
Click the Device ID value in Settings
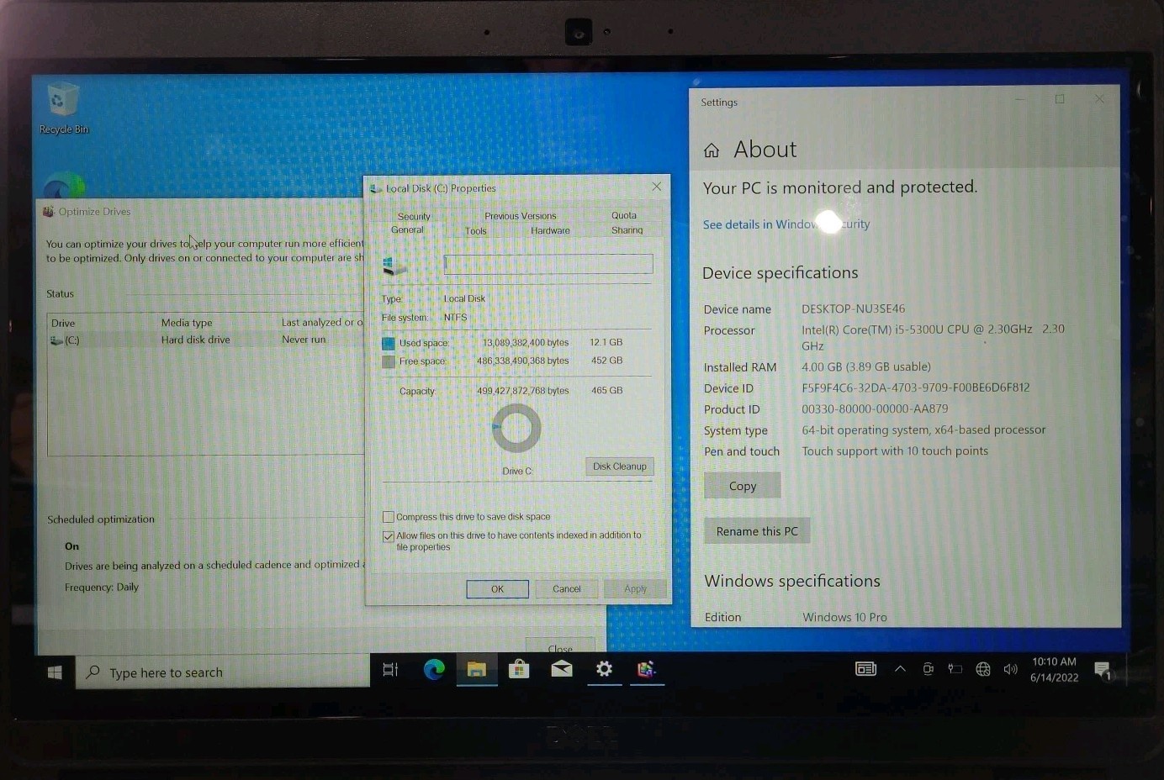[916, 387]
